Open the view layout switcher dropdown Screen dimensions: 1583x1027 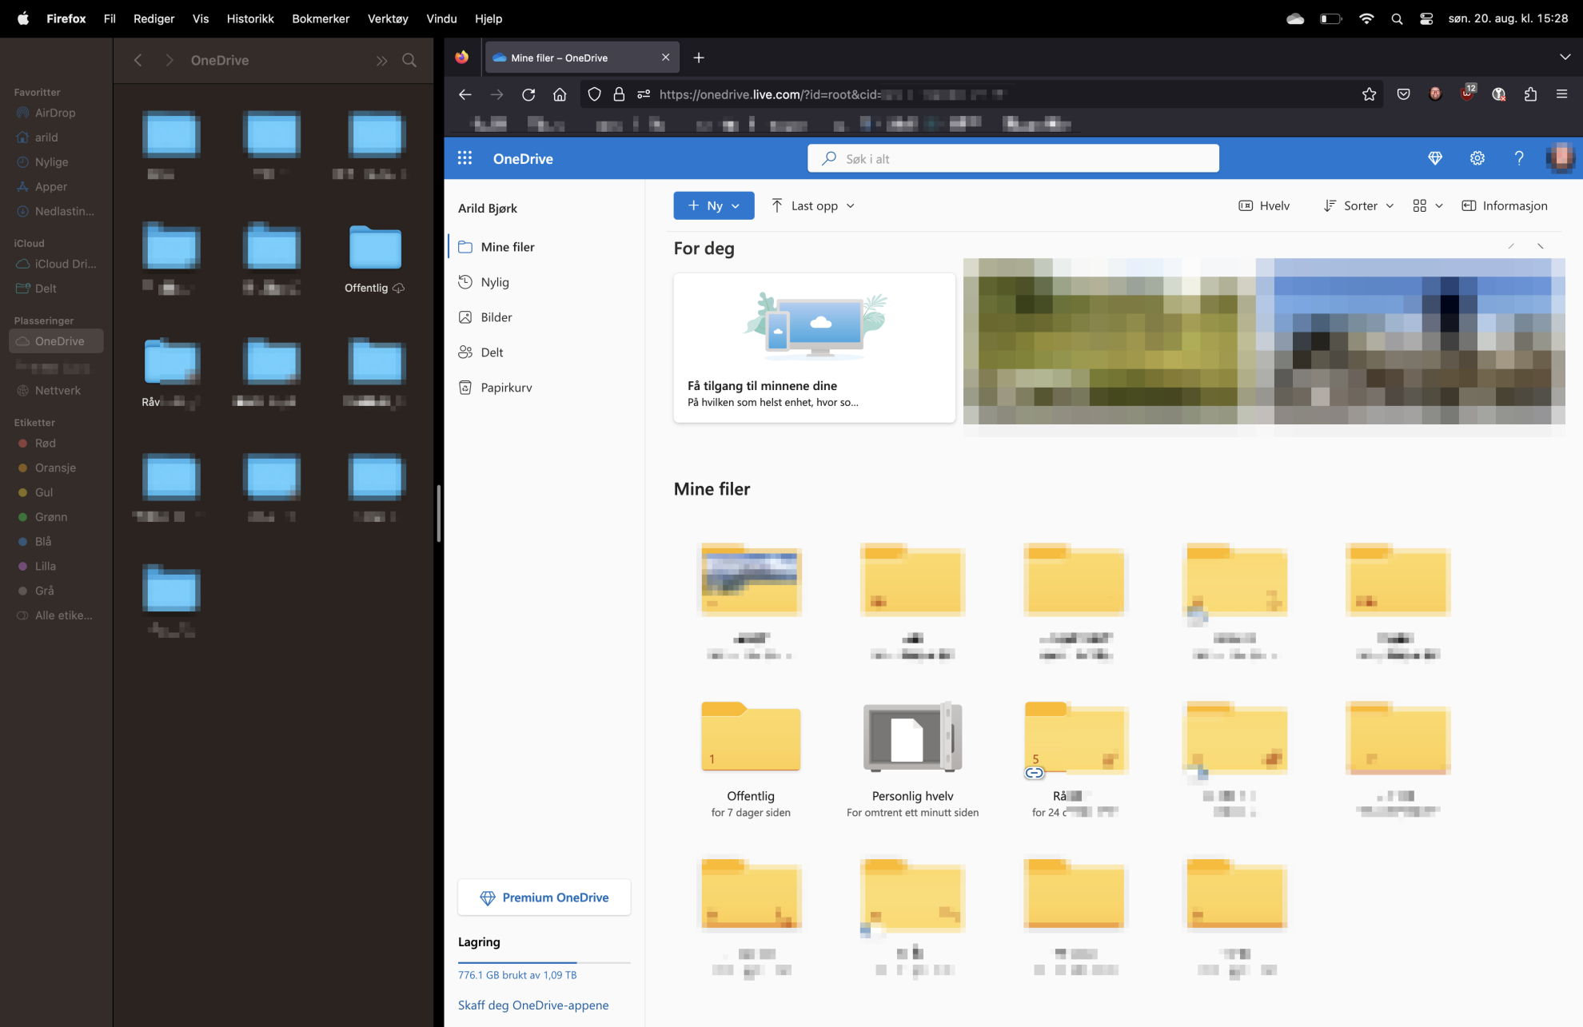(x=1427, y=205)
